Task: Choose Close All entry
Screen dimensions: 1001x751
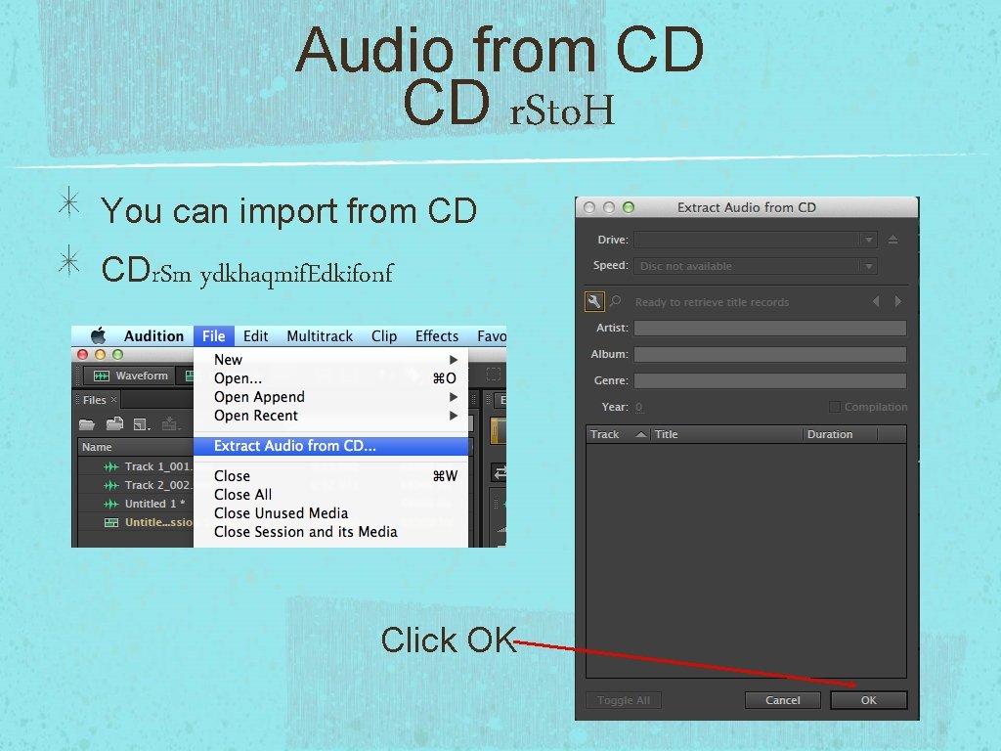Action: 330,494
